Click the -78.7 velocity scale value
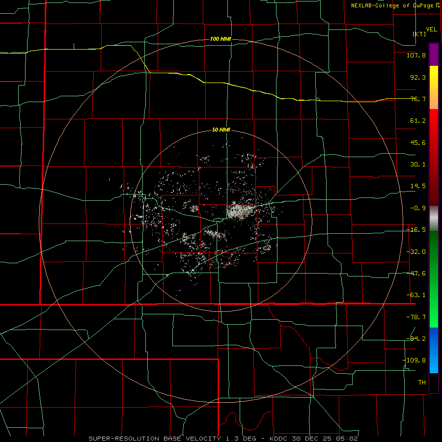The width and height of the screenshot is (442, 442). 416,317
